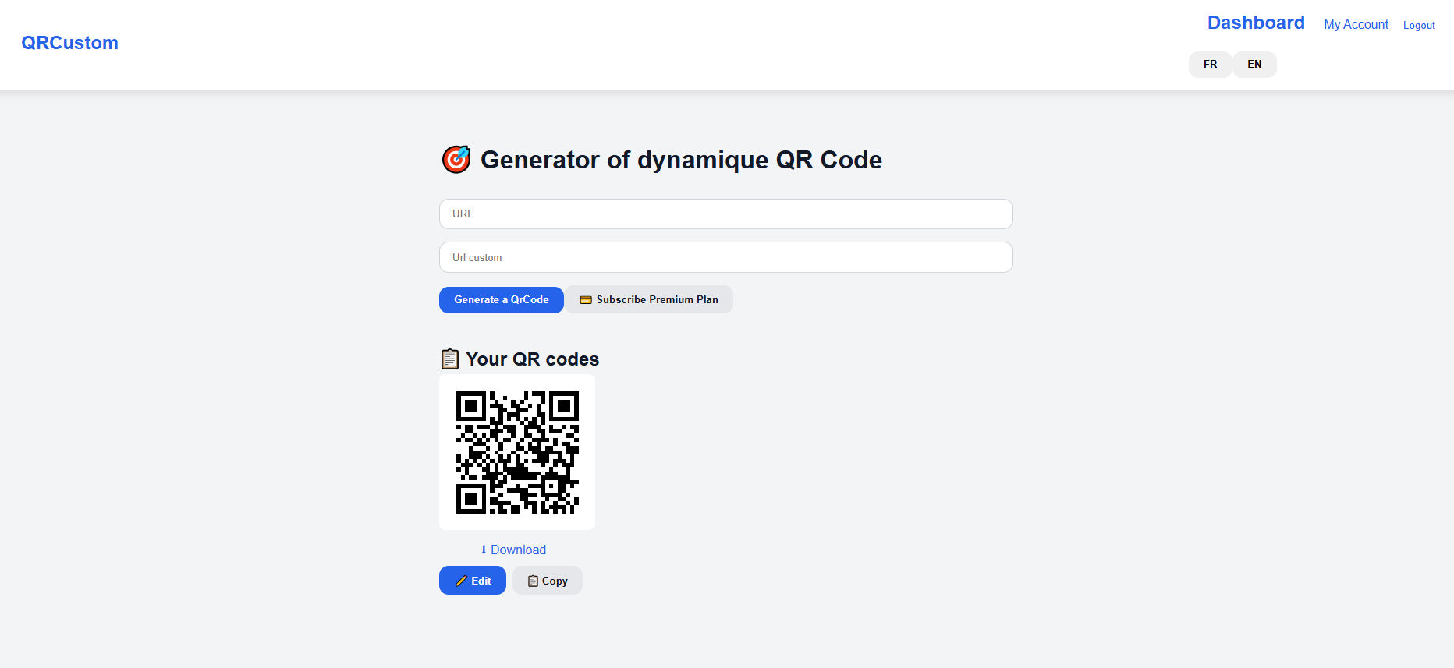Focus the Url custom input field
This screenshot has height=668, width=1454.
tap(725, 257)
